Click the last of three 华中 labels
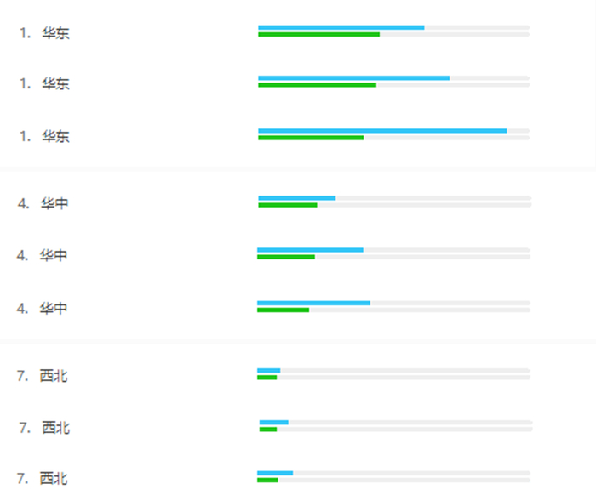The image size is (596, 495). 54,308
